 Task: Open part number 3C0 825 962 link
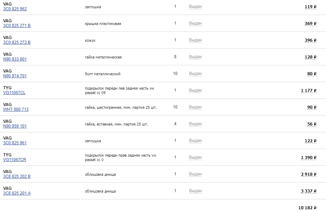pyautogui.click(x=15, y=9)
